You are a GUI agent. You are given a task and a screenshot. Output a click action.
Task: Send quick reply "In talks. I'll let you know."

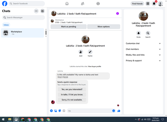[x=72, y=95]
